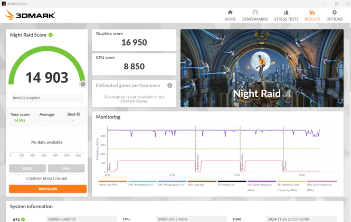The height and width of the screenshot is (222, 351).
Task: Click the info icon in Estimated game performance
Action: (x=169, y=86)
